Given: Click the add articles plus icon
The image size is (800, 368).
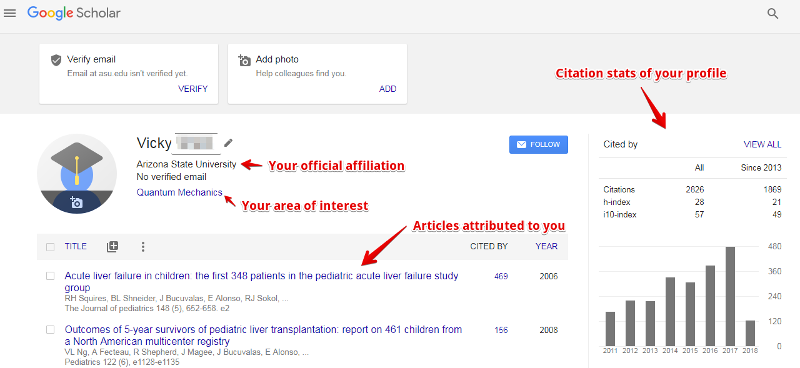Looking at the screenshot, I should pos(112,246).
